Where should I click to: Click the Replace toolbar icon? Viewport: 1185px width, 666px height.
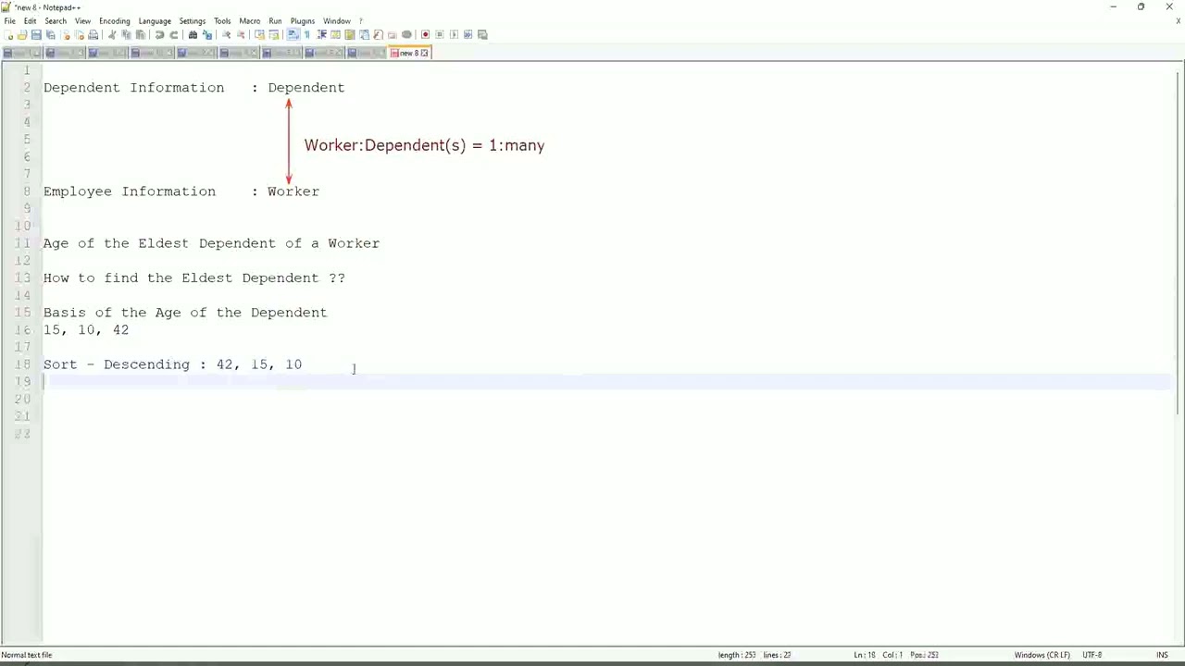207,34
